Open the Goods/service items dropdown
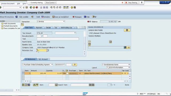Viewport: 171px width, 96px height. point(129,65)
